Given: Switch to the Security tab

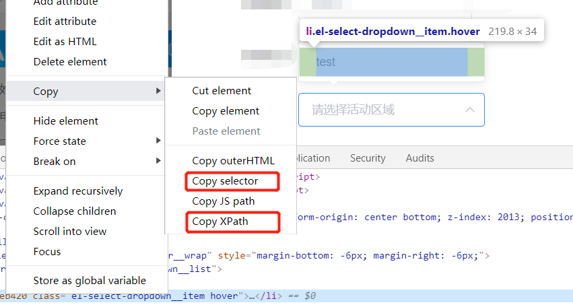Looking at the screenshot, I should tap(368, 158).
